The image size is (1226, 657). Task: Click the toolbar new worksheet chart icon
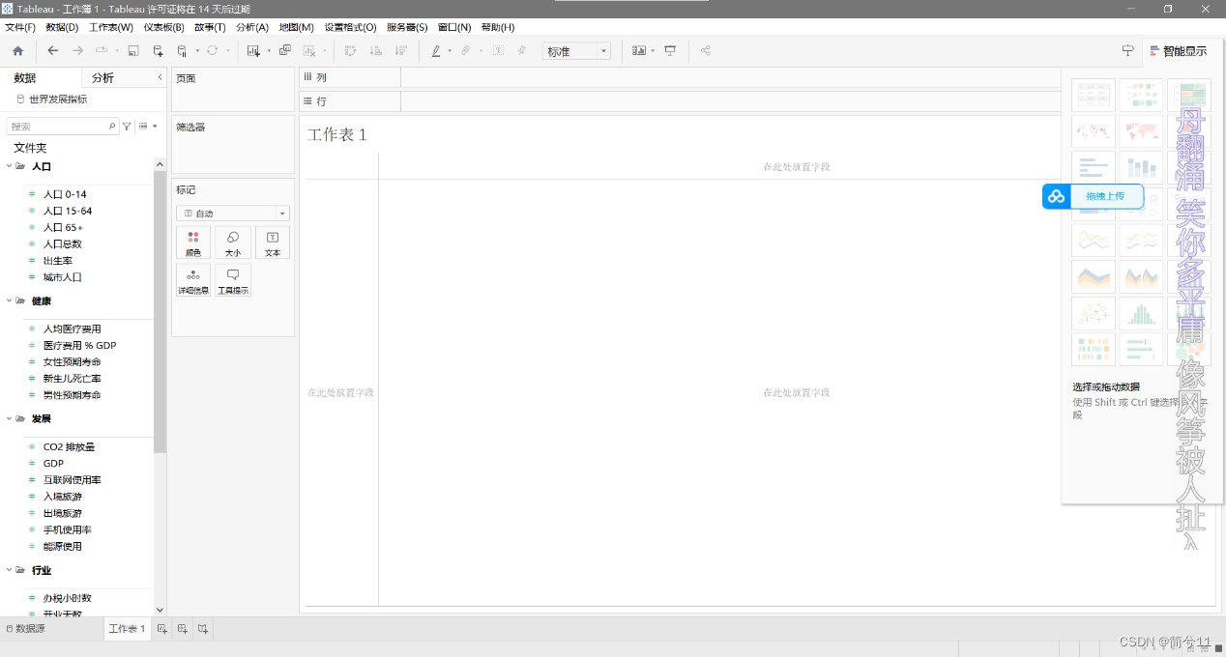253,51
